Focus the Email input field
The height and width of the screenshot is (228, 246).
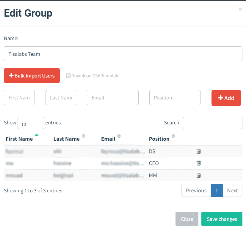113,98
